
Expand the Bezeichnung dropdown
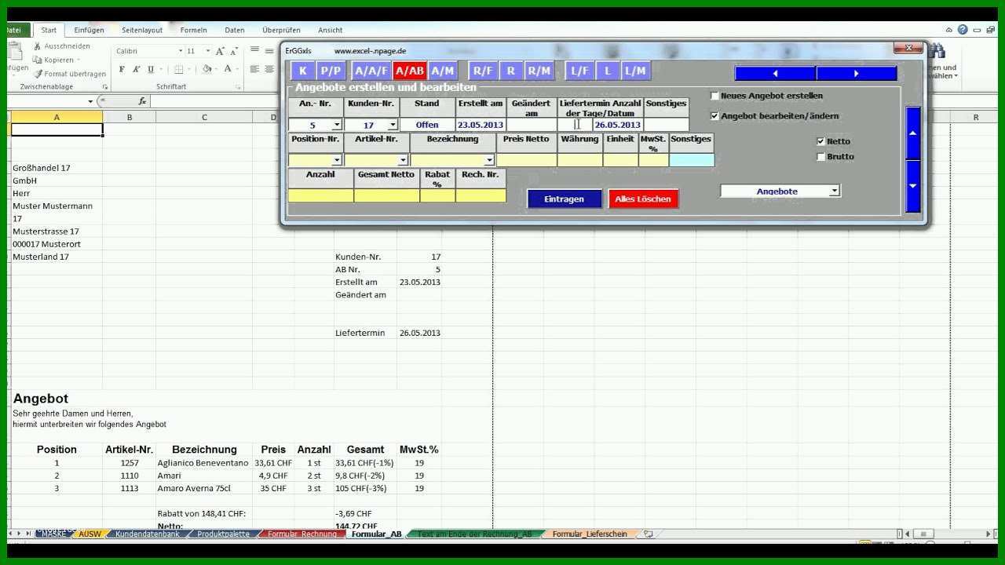coord(489,161)
